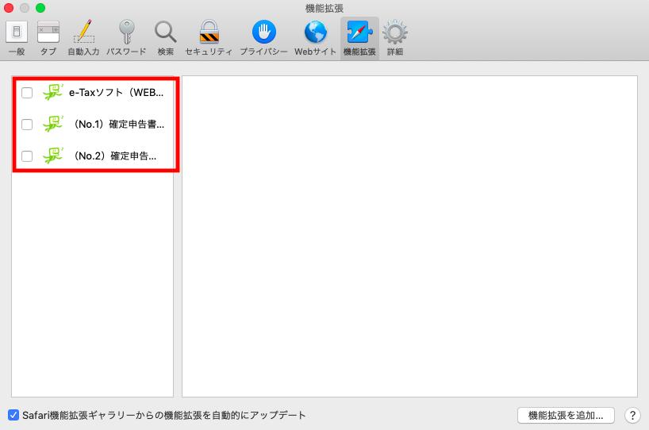The width and height of the screenshot is (649, 430).
Task: Open help with the question mark button
Action: click(632, 415)
